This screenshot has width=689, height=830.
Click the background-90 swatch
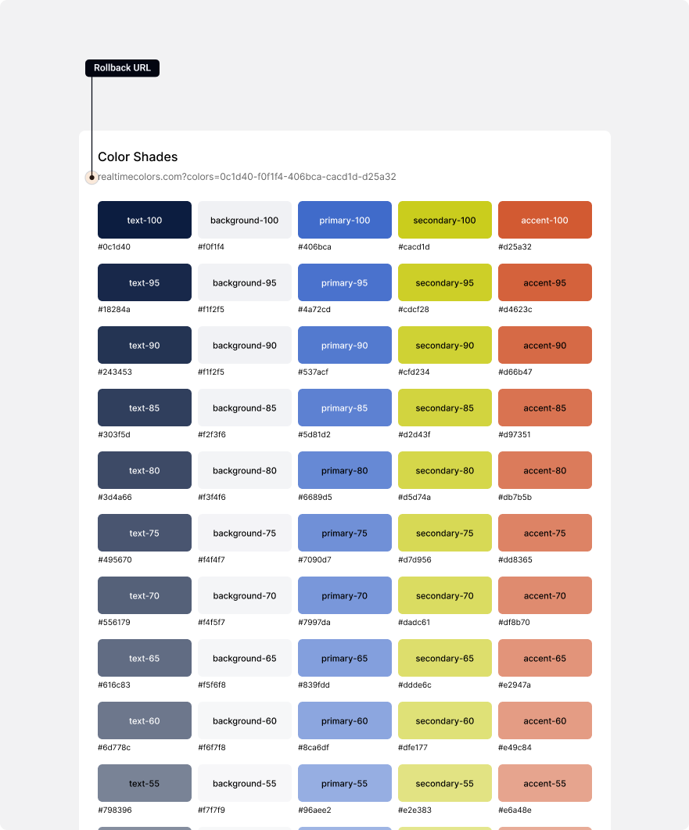[x=244, y=345]
